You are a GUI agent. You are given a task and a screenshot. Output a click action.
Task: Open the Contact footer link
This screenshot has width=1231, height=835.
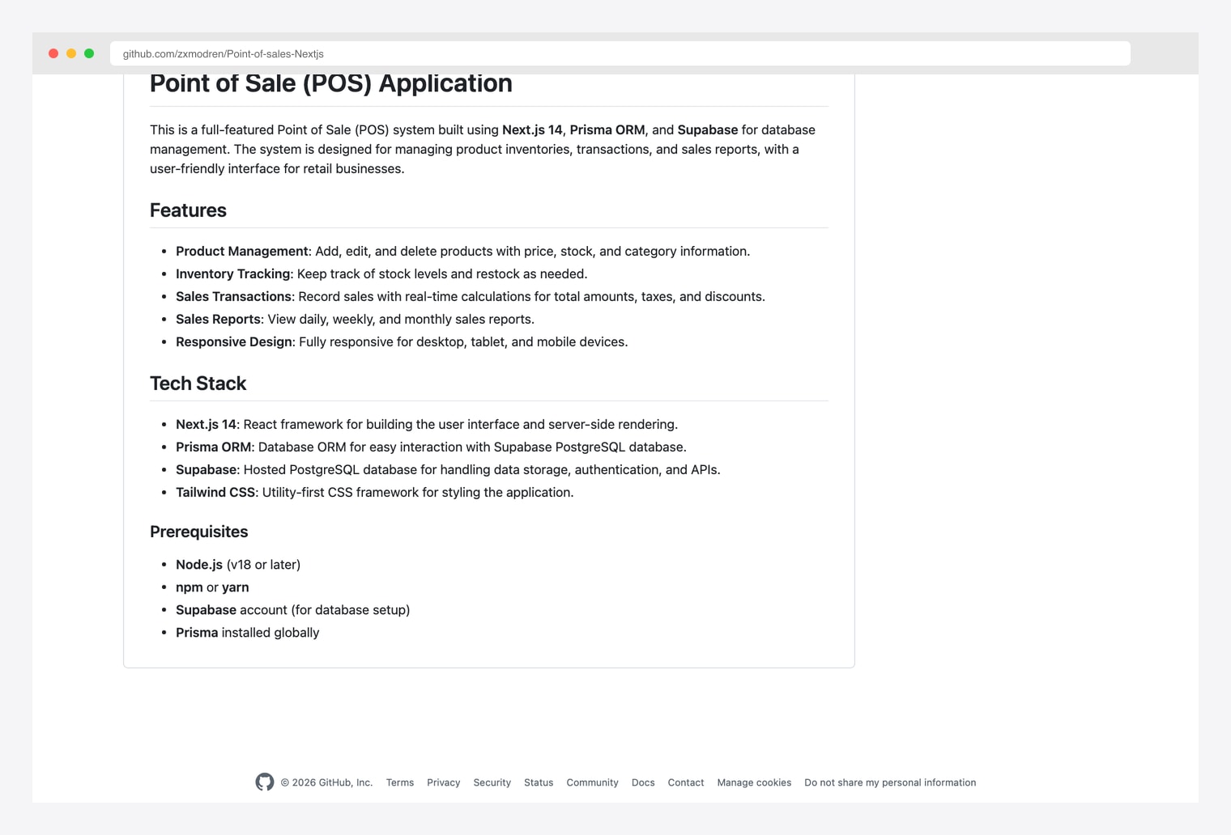[x=686, y=782]
